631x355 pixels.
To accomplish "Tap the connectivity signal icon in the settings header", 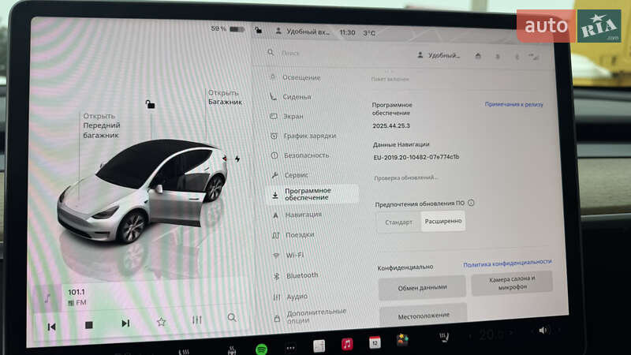I will (534, 57).
